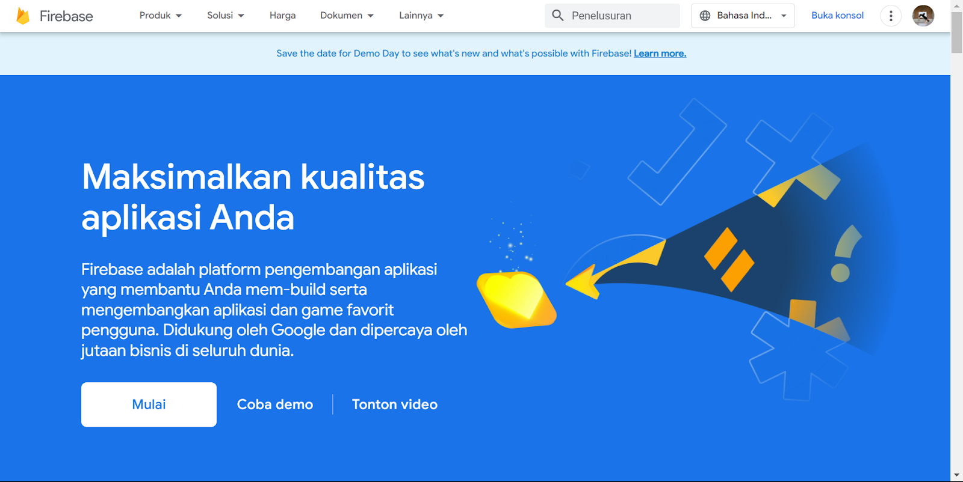963x482 pixels.
Task: Open the three-dot options menu
Action: coord(891,16)
